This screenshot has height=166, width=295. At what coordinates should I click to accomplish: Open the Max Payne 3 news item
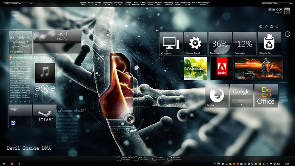coord(20,91)
